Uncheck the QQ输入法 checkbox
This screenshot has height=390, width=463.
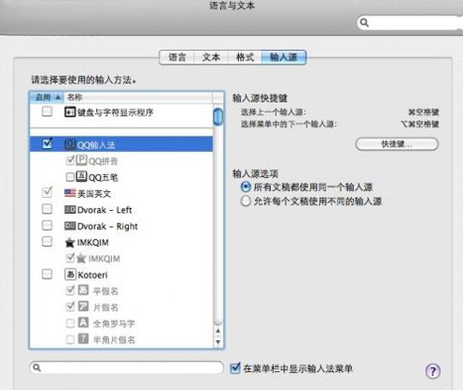click(47, 143)
